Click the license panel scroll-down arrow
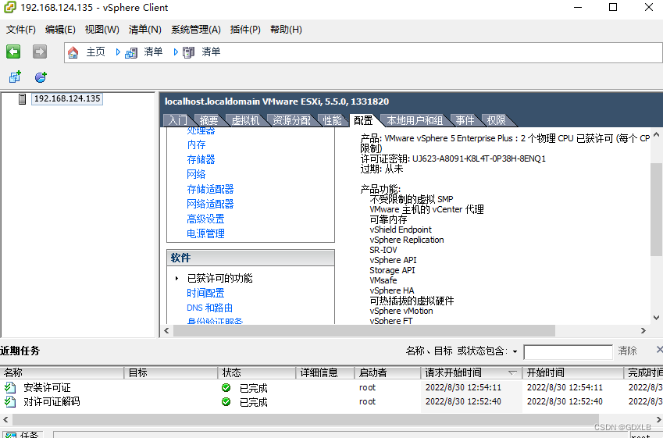 tap(656, 318)
